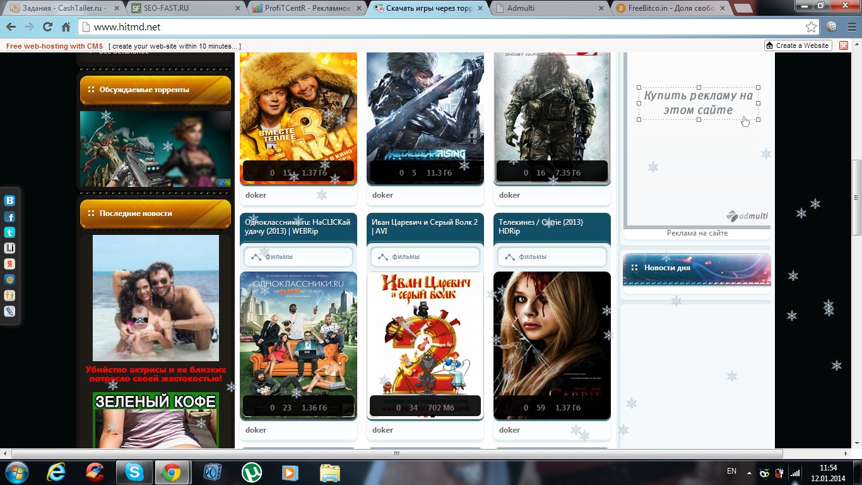Open Одноклассники.ru HaCLICKай удачу title
862x485 pixels.
coord(298,226)
